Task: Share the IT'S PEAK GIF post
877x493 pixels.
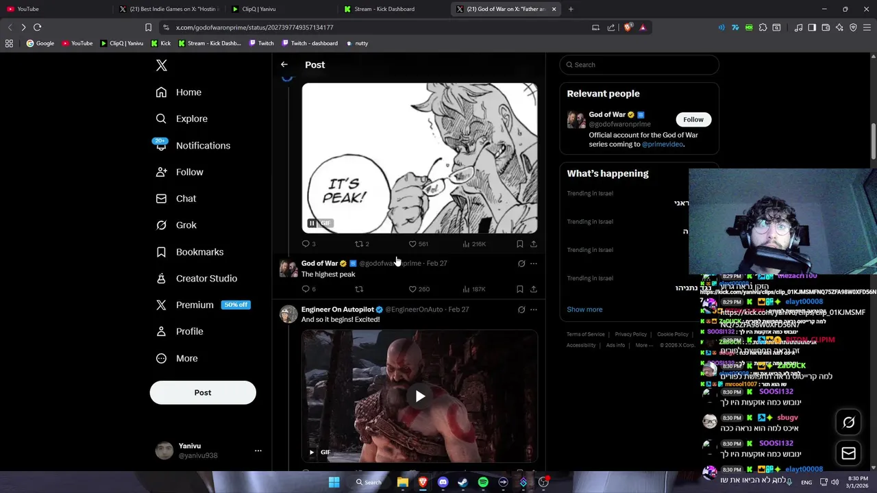Action: [x=534, y=244]
